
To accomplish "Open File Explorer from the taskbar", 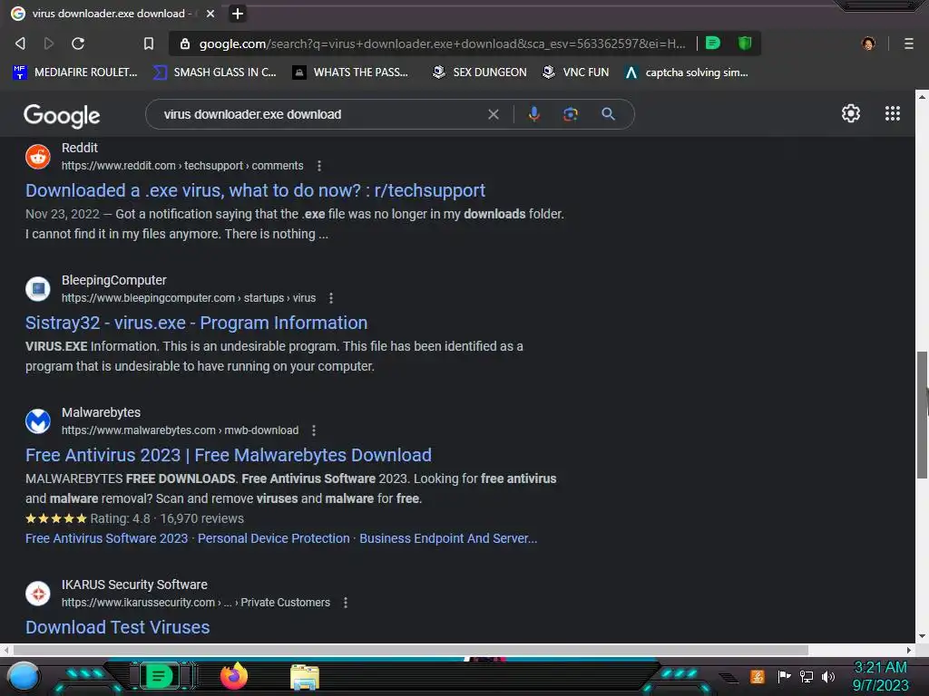I will [305, 677].
